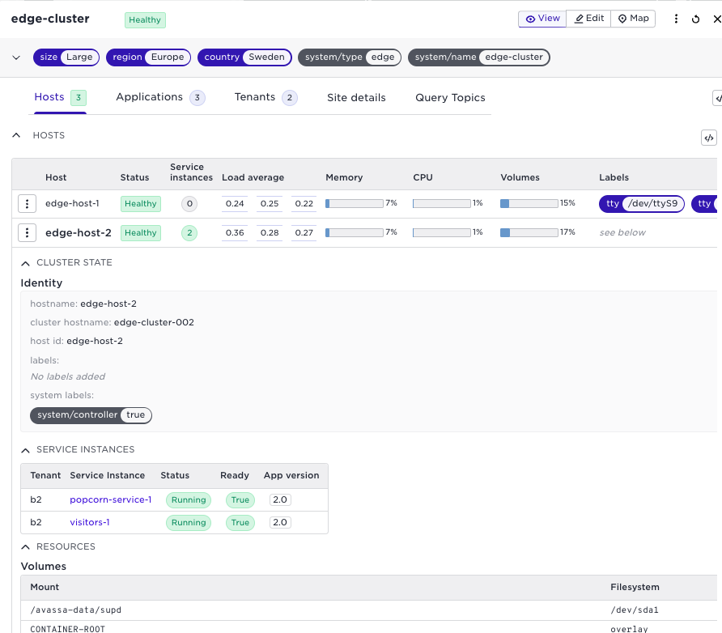
Task: Open the Applications tab
Action: [x=150, y=97]
